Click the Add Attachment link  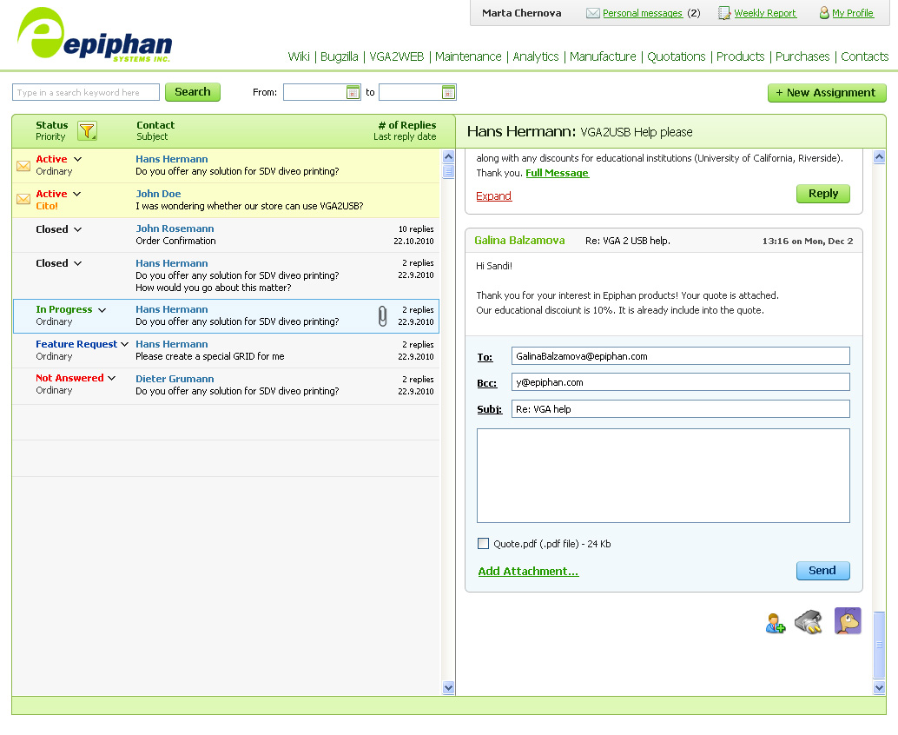click(528, 572)
